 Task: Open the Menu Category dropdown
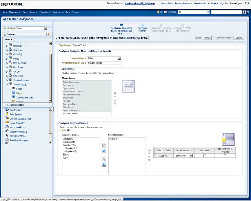click(119, 58)
